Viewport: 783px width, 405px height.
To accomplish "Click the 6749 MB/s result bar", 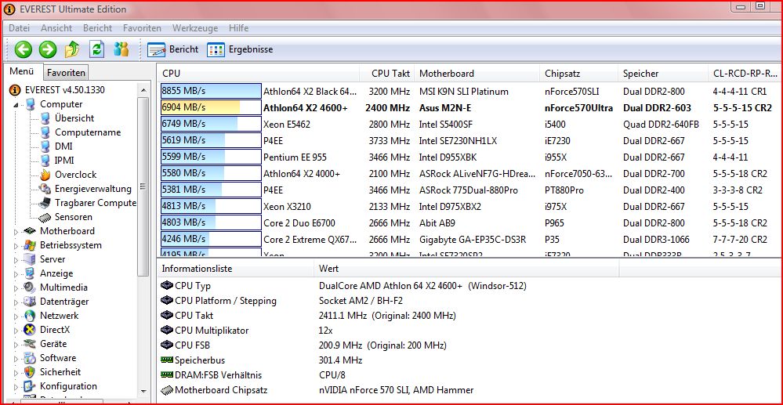I will pyautogui.click(x=211, y=124).
